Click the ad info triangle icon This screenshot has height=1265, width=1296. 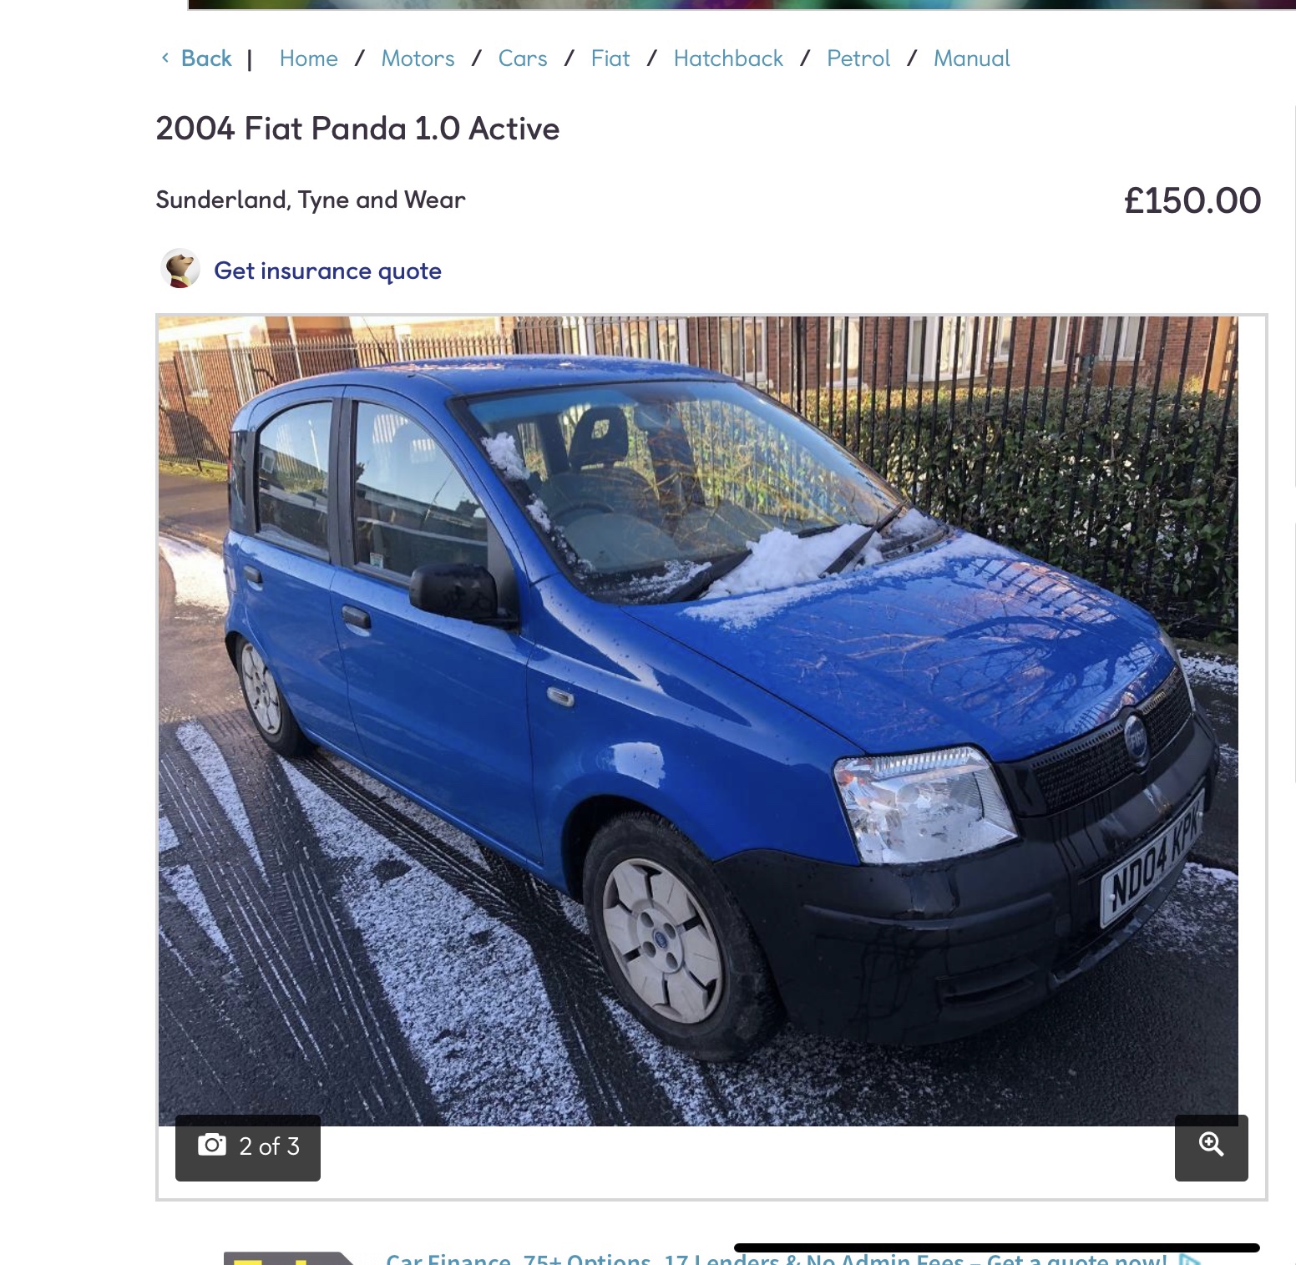point(1190,1259)
